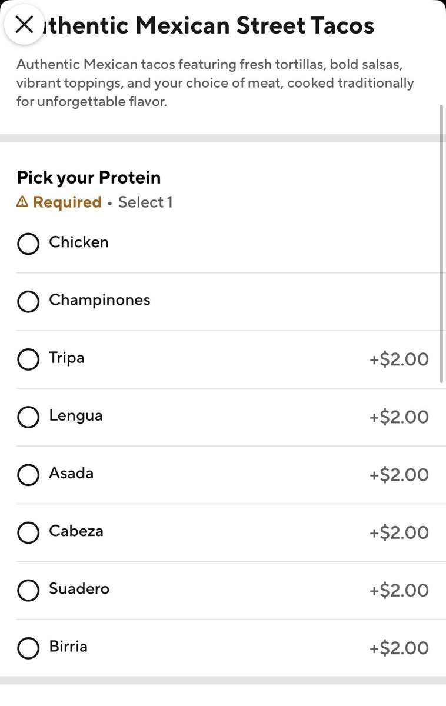Select the Suadero radio button
Viewport: 446px width, 706px height.
28,590
